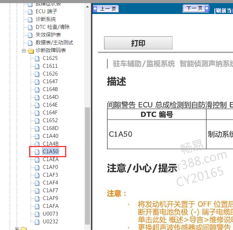Click the page icon beside C1A40

(x=37, y=136)
